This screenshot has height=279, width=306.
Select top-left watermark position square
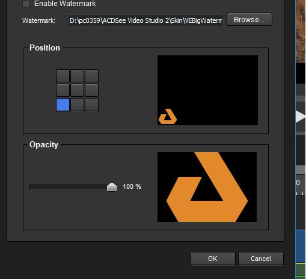point(63,76)
